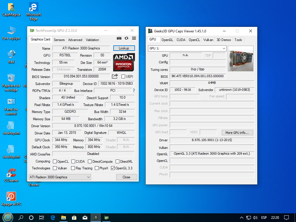The image size is (296, 222).
Task: Click the GPU Caps Viewer title bar icon
Action: point(150,31)
